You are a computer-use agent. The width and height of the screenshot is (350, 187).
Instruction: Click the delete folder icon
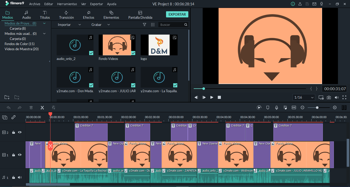click(17, 97)
